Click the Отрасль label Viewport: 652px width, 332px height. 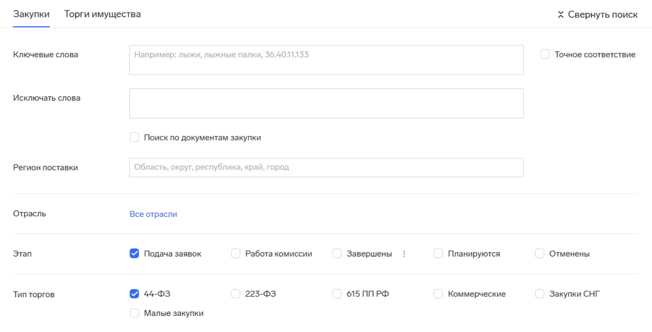click(29, 214)
